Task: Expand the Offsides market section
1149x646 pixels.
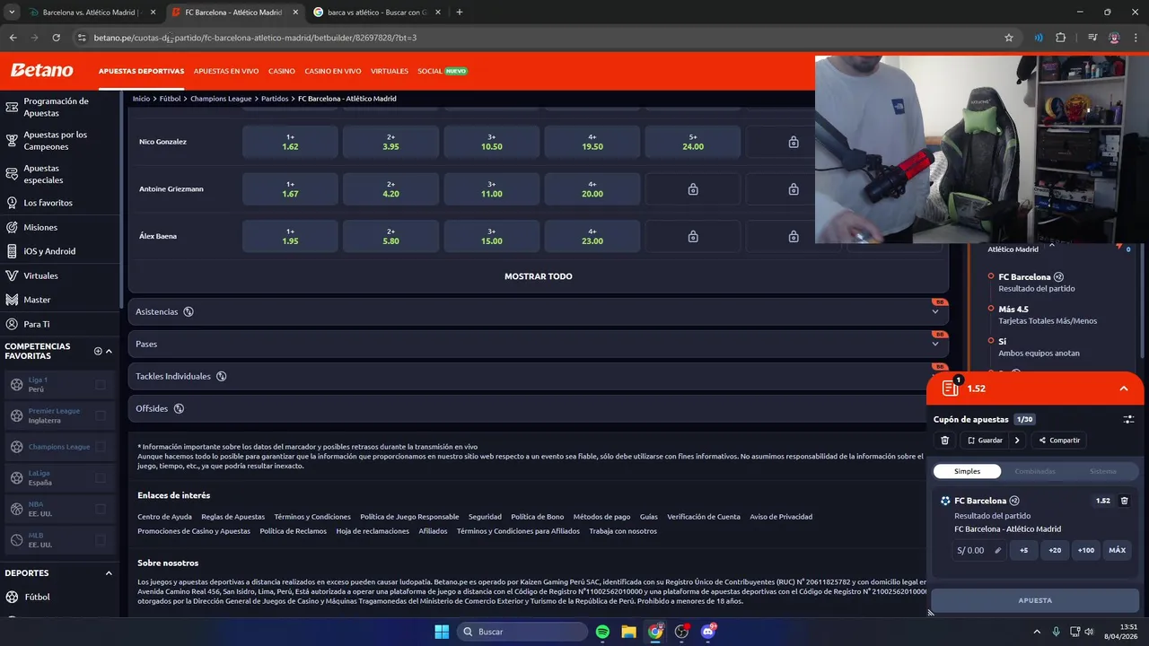Action: [539, 408]
